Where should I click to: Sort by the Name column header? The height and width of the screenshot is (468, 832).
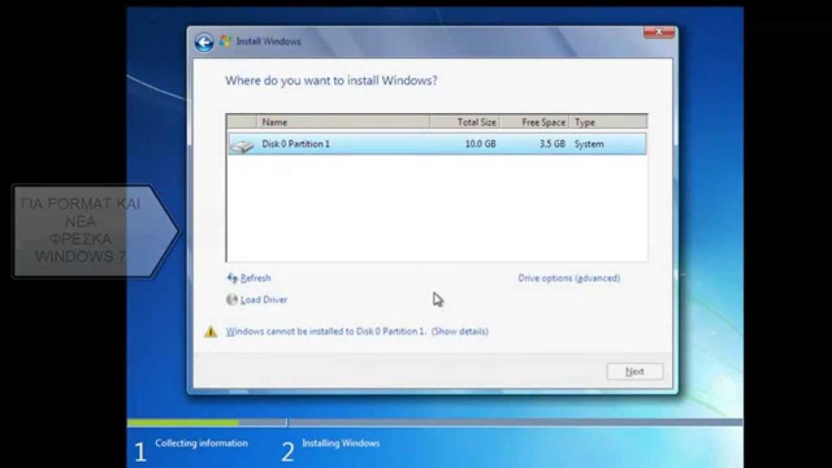pos(343,122)
